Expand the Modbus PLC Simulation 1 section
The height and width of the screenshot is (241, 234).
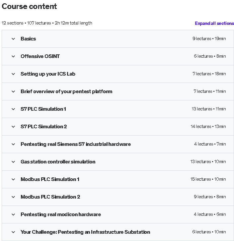pos(13,179)
